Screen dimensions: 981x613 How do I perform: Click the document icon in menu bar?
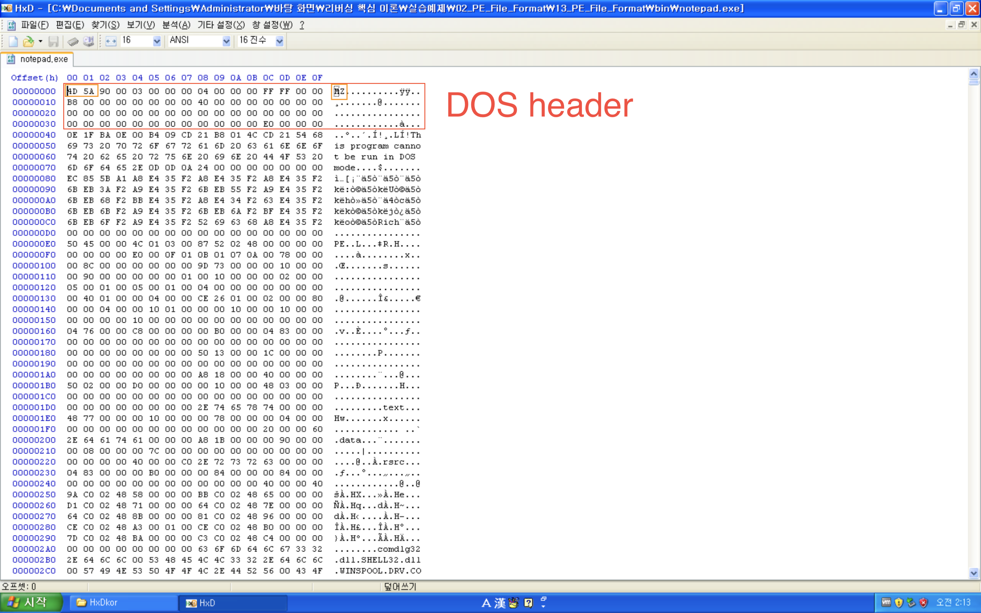pos(11,25)
